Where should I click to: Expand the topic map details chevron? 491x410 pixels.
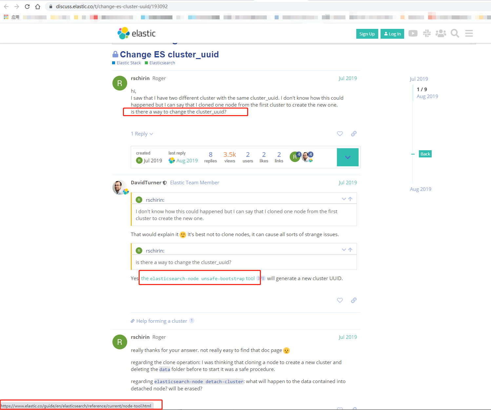click(x=348, y=157)
